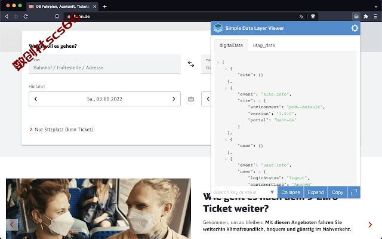Click the Simple Data Layer Viewer logo icon

(x=218, y=28)
